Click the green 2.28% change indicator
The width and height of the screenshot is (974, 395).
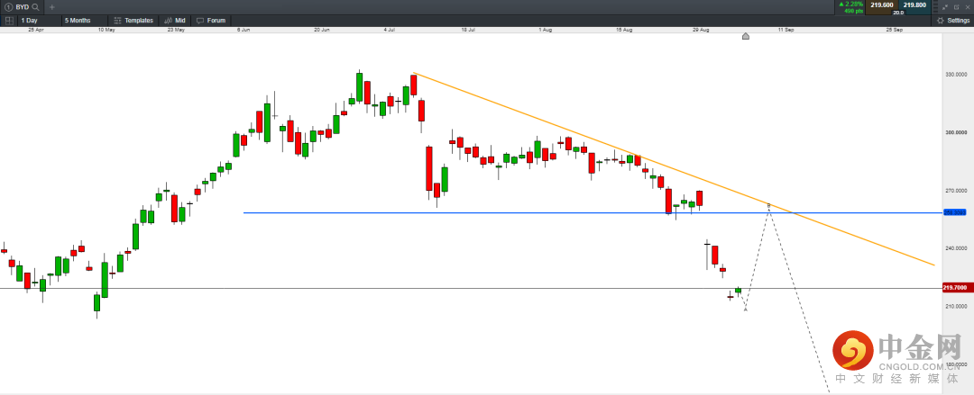click(850, 4)
